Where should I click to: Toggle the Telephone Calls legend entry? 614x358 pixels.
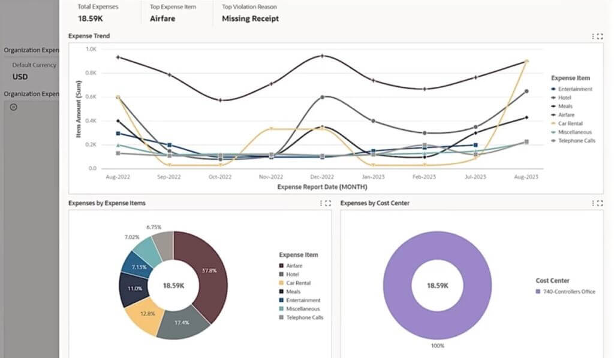tap(554, 141)
